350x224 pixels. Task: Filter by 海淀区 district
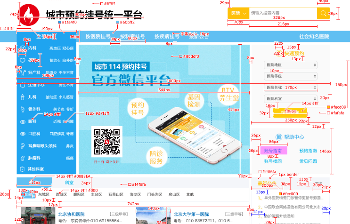[x=136, y=194]
